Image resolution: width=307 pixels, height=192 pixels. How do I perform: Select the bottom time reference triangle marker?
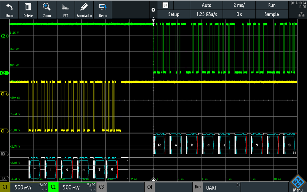pyautogui.click(x=153, y=179)
